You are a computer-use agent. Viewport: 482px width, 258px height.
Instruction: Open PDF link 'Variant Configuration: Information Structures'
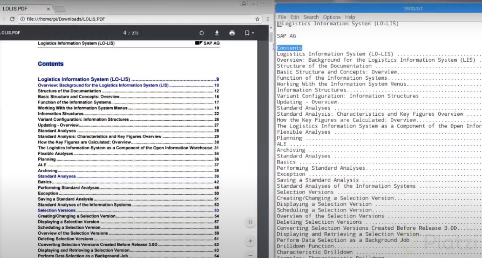coord(128,119)
